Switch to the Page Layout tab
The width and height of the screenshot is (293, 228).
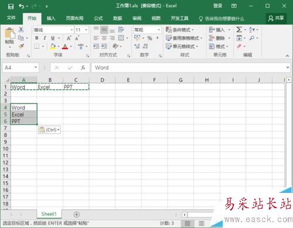[74, 18]
